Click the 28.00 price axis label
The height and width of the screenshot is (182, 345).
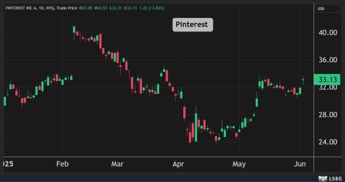(328, 115)
